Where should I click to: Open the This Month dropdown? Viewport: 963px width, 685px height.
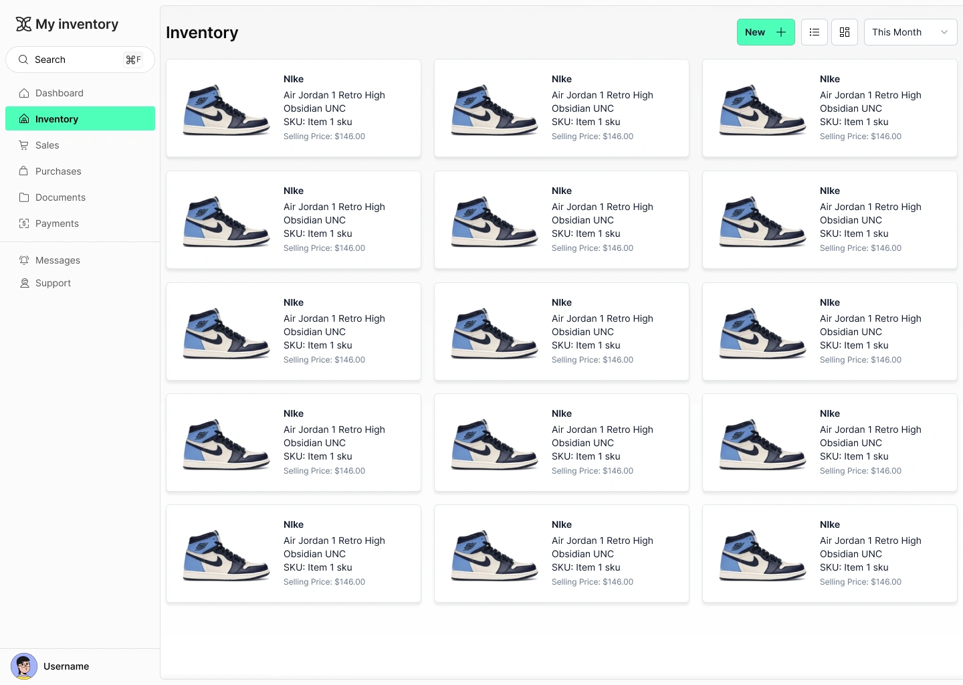[911, 32]
